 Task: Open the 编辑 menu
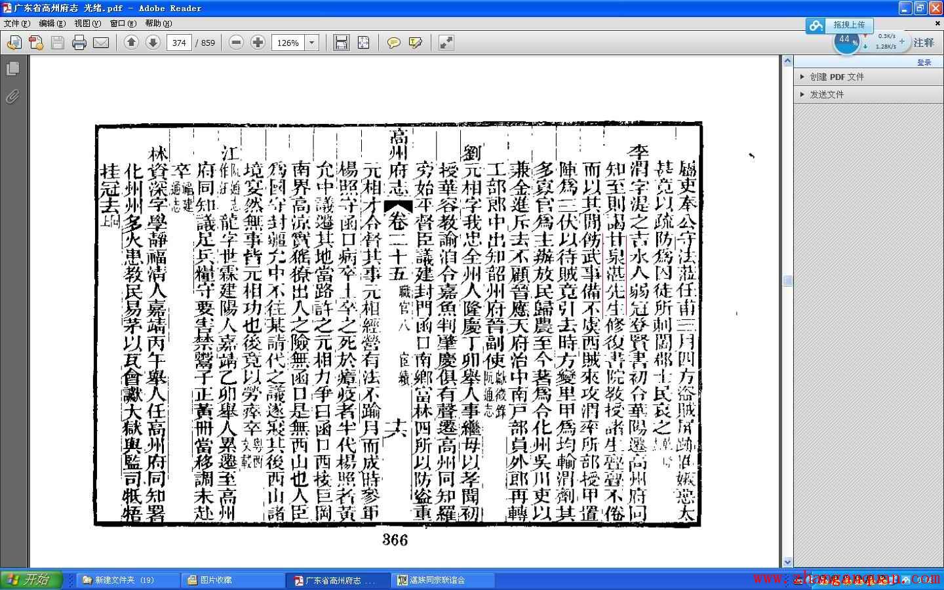tap(52, 23)
